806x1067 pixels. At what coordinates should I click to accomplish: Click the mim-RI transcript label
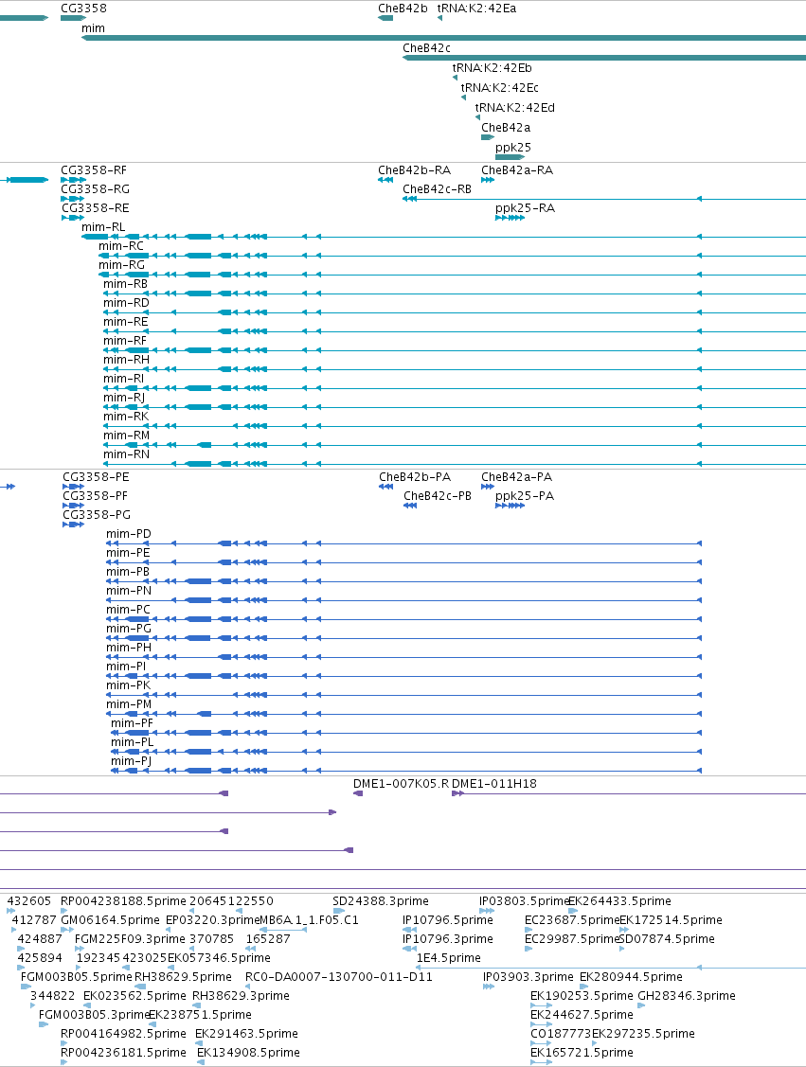[124, 379]
